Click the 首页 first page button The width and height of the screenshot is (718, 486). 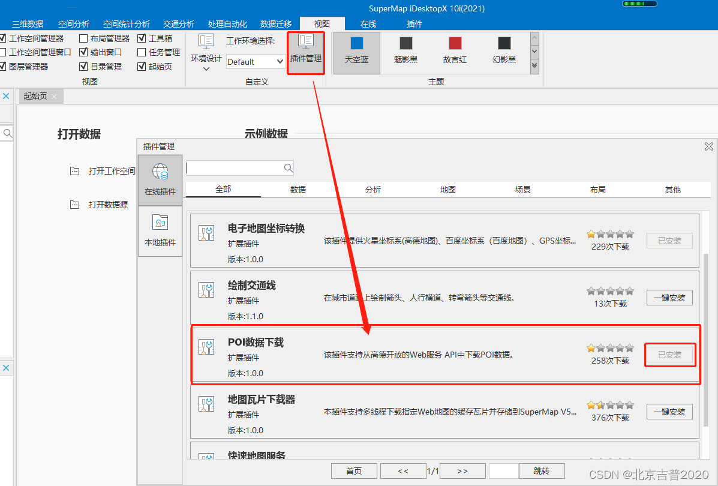coord(354,471)
